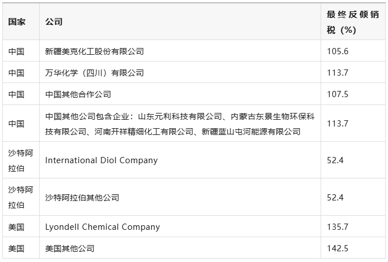
Task: Click the 113.7 value for 万华化学
Action: [x=338, y=73]
